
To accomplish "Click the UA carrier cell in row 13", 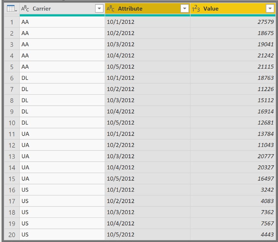I will pos(62,156).
